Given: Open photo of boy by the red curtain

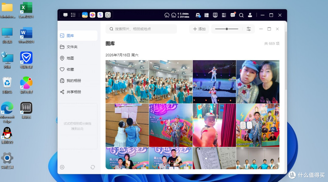Looking at the screenshot, I should pos(214,125).
